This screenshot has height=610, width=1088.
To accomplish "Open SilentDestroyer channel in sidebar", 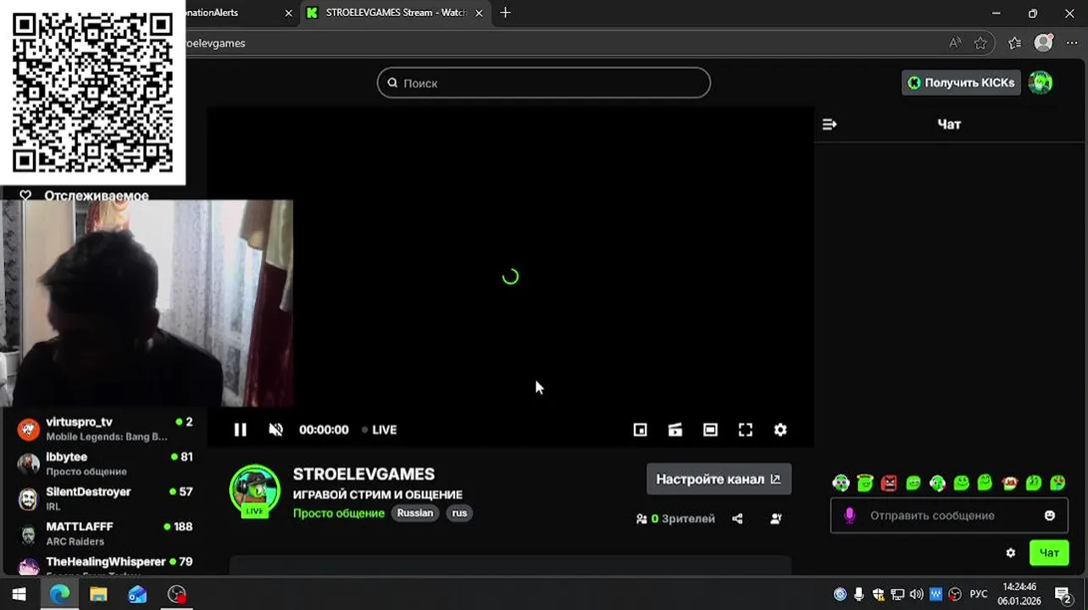I will [x=106, y=498].
